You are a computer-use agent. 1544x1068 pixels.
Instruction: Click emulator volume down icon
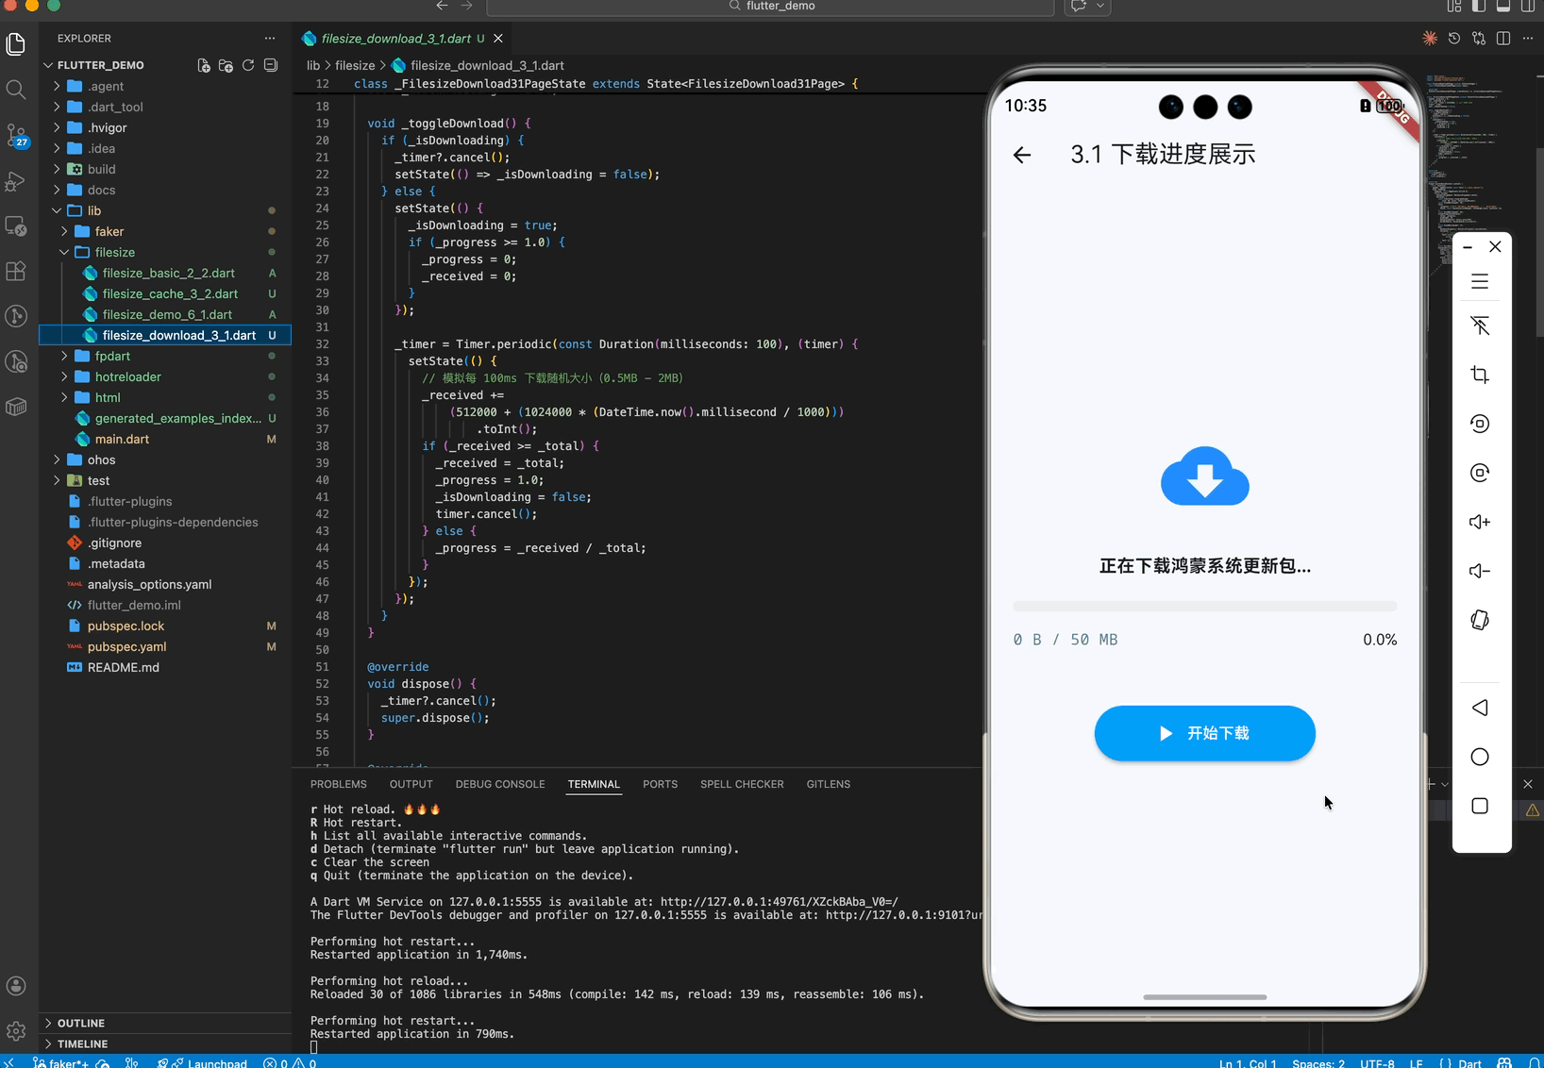click(1480, 571)
